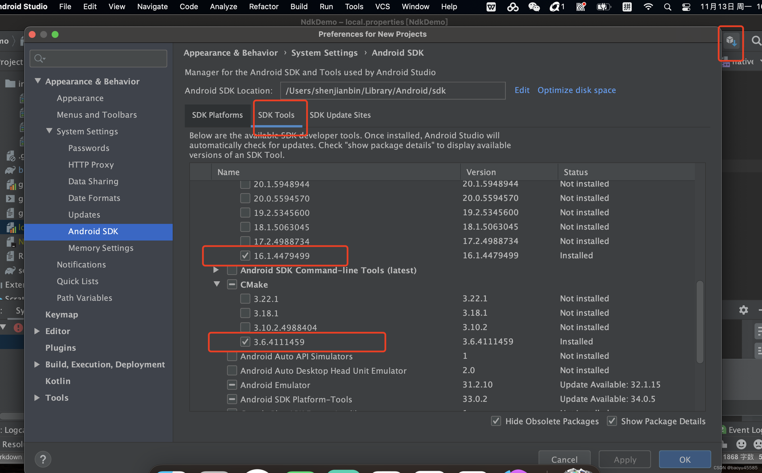Open Menus and Toolbars settings

97,115
